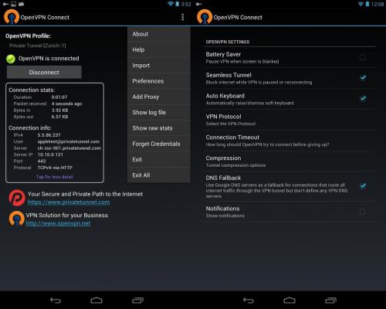Image resolution: width=386 pixels, height=309 pixels.
Task: Click the IPv4 value 5.5.86.237
Action: pos(49,135)
